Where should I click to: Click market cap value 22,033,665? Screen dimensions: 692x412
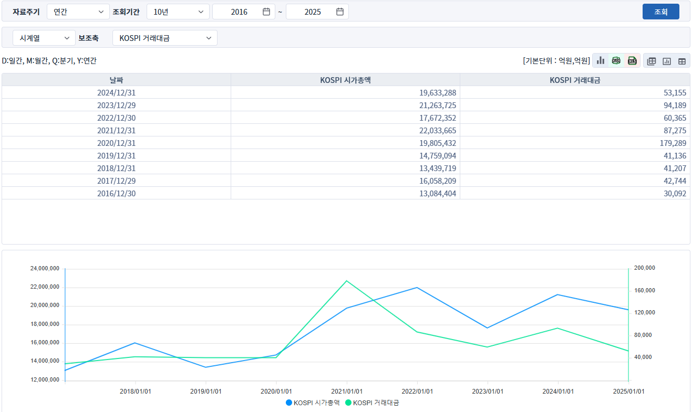pyautogui.click(x=438, y=130)
